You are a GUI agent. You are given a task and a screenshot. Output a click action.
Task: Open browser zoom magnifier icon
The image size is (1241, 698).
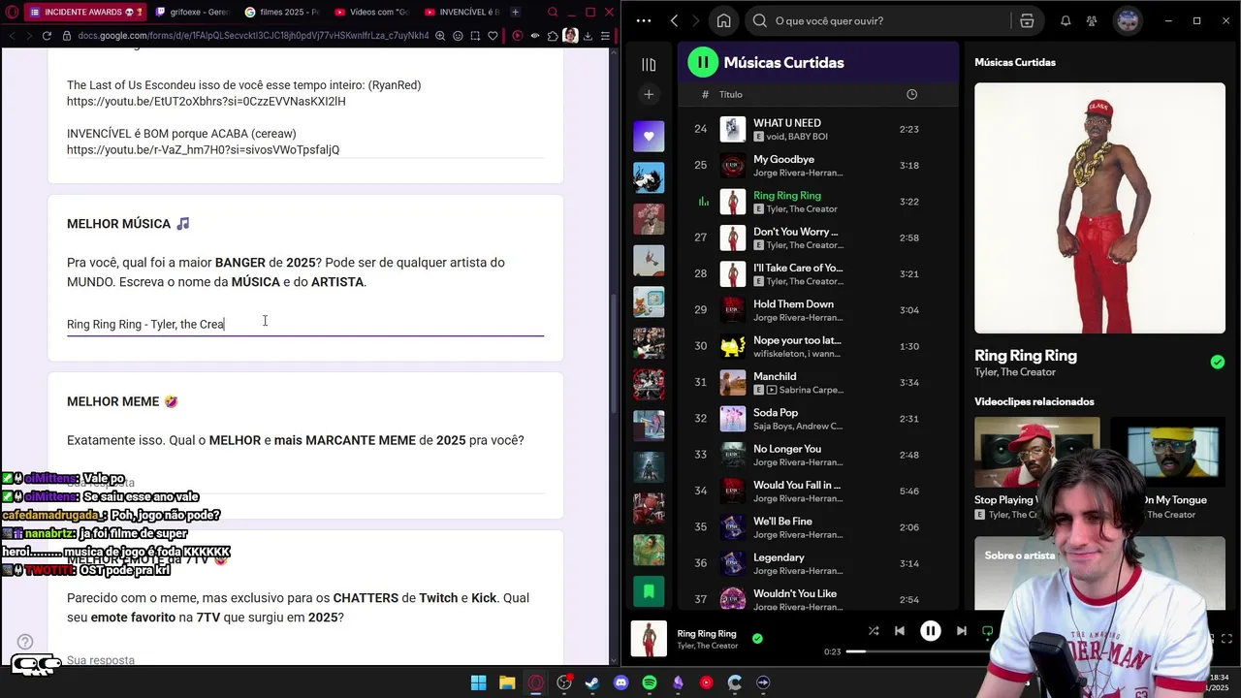(440, 36)
